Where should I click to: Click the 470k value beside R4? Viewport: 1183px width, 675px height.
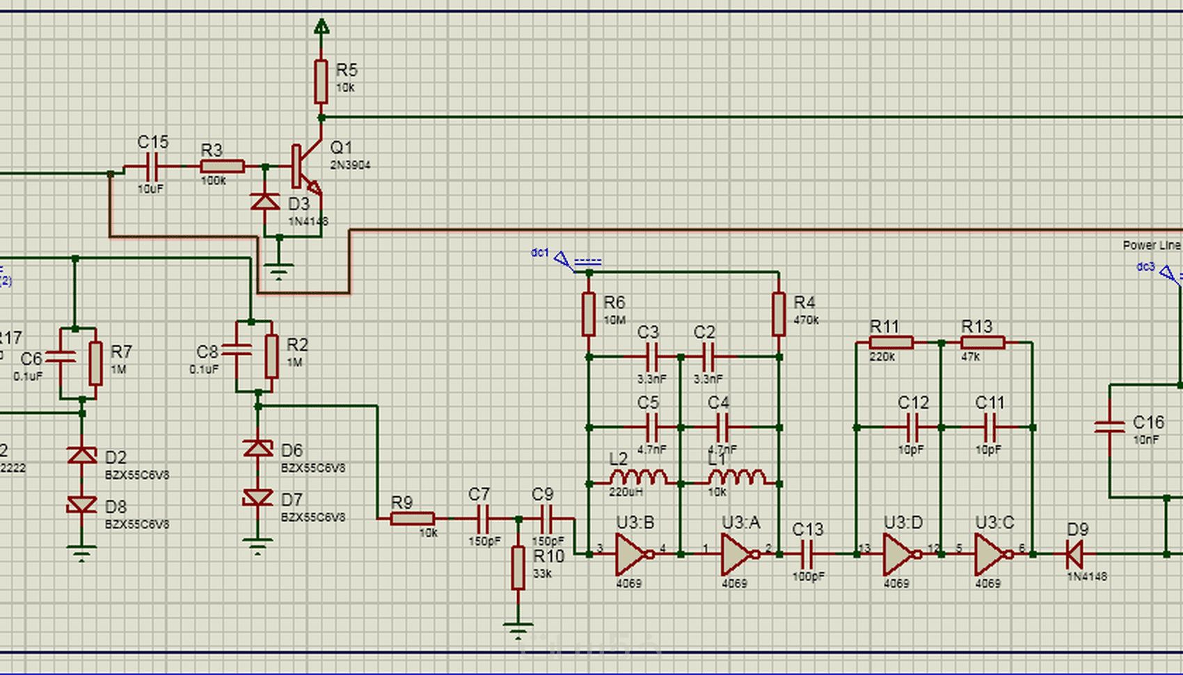(x=806, y=320)
